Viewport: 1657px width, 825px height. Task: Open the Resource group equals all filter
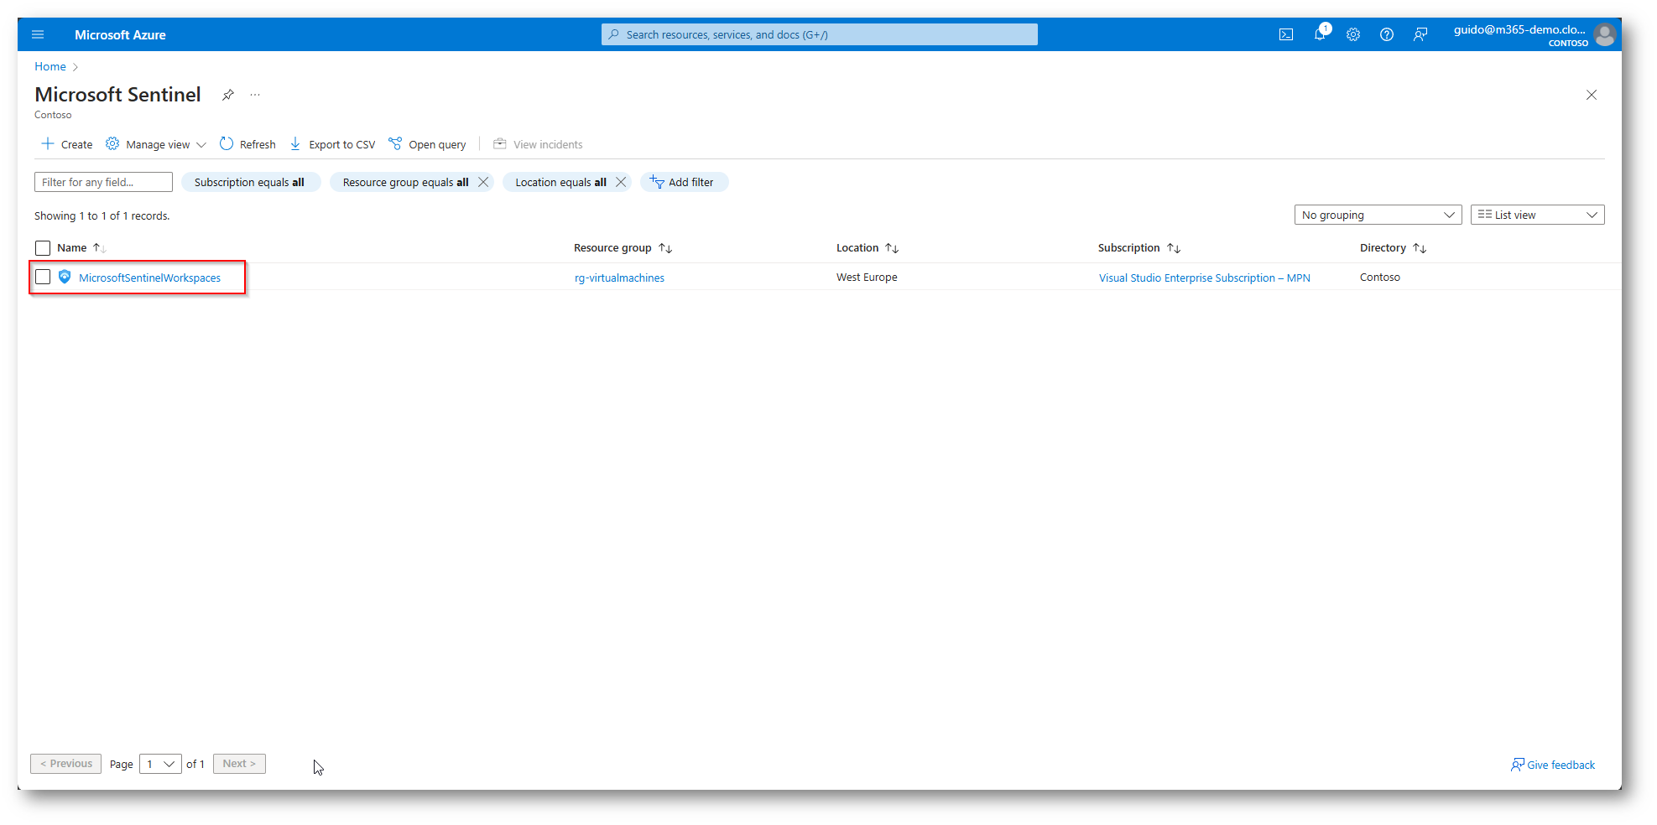pyautogui.click(x=405, y=182)
